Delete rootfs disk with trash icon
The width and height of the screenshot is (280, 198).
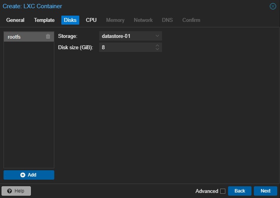click(x=48, y=36)
